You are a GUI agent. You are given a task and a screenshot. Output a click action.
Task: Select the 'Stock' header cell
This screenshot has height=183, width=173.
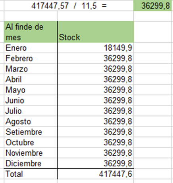(x=96, y=32)
